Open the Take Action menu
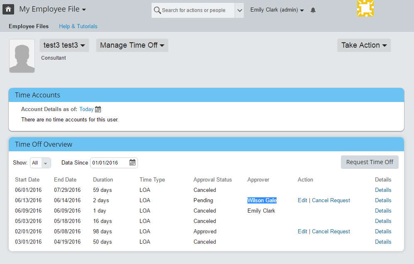 click(364, 45)
